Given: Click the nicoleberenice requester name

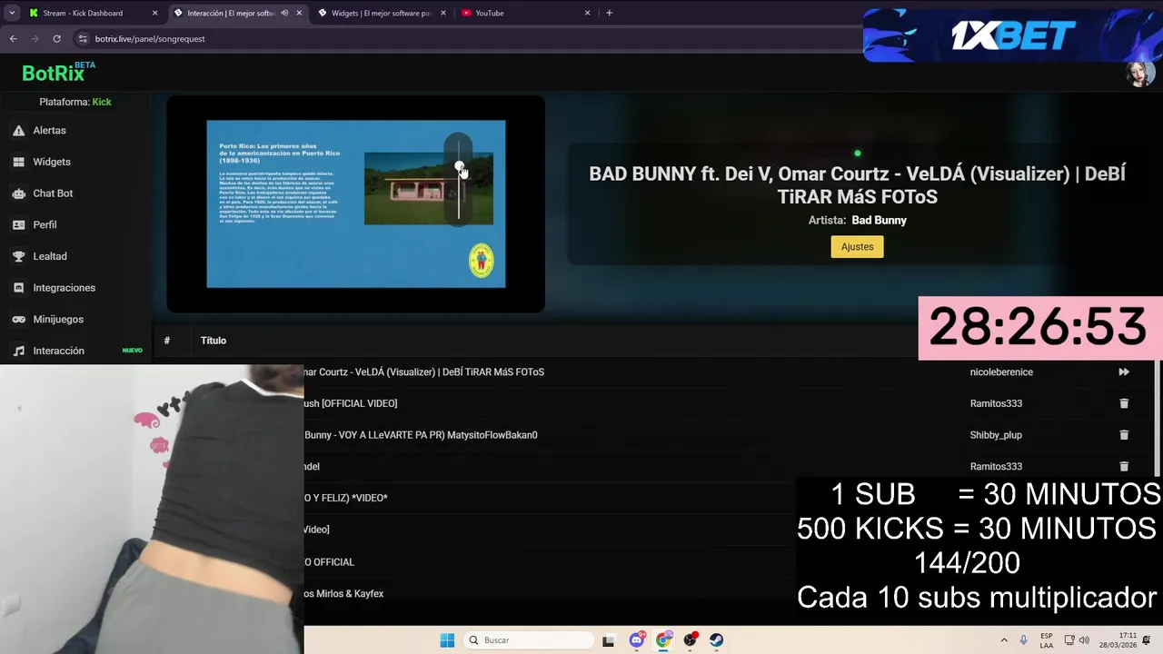Looking at the screenshot, I should coord(1001,372).
